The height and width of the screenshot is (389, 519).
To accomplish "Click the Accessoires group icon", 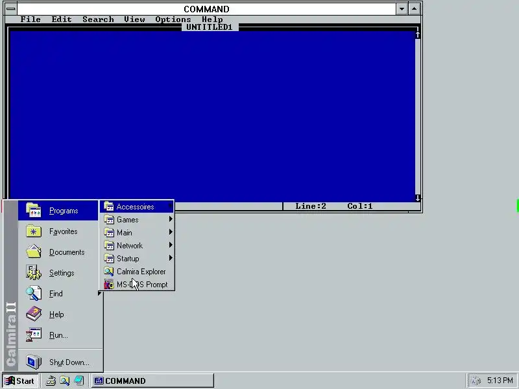I will click(108, 207).
